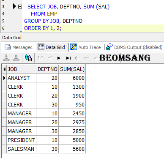
Task: Click the Data Grid panel title bar
Action: pyautogui.click(x=82, y=38)
